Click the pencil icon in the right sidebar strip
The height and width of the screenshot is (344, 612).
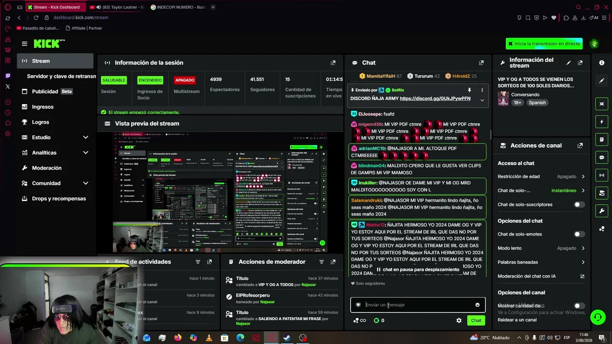point(601,80)
